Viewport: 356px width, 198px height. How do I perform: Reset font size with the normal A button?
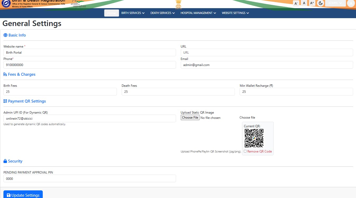point(304,3)
